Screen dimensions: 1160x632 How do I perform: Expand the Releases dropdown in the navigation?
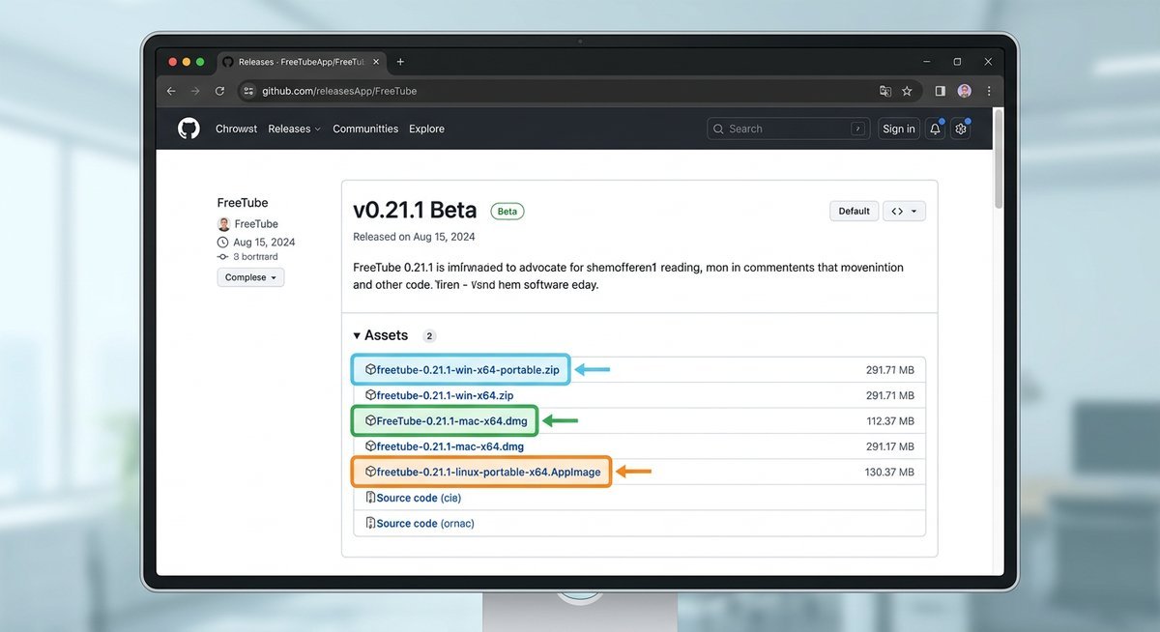coord(294,129)
